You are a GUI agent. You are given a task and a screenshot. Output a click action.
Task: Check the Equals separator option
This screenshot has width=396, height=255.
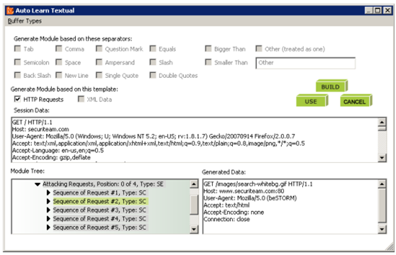[x=153, y=49]
